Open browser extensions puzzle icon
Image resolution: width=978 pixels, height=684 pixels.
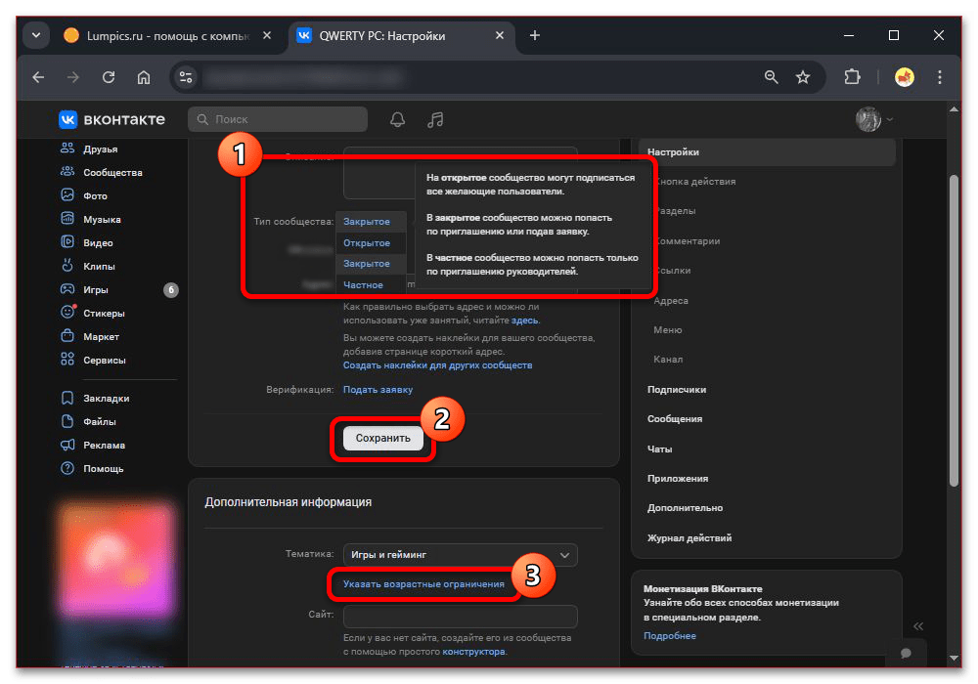coord(851,77)
